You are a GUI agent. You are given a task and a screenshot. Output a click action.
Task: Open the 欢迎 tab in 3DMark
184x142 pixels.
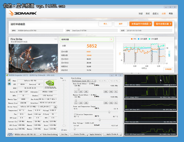[x=141, y=14]
